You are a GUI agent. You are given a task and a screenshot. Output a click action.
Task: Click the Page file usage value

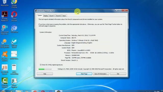[x=81, y=58]
